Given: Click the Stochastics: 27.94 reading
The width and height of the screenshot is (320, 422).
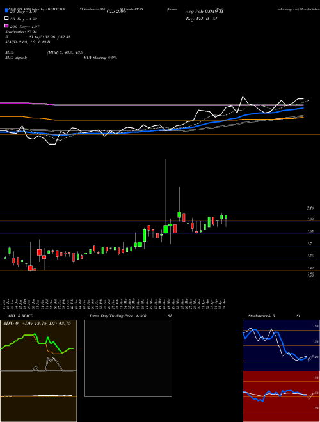Looking at the screenshot, I should [20, 32].
